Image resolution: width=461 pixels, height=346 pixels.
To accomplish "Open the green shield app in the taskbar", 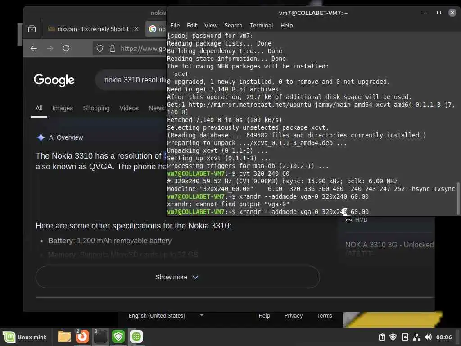I will click(x=118, y=337).
